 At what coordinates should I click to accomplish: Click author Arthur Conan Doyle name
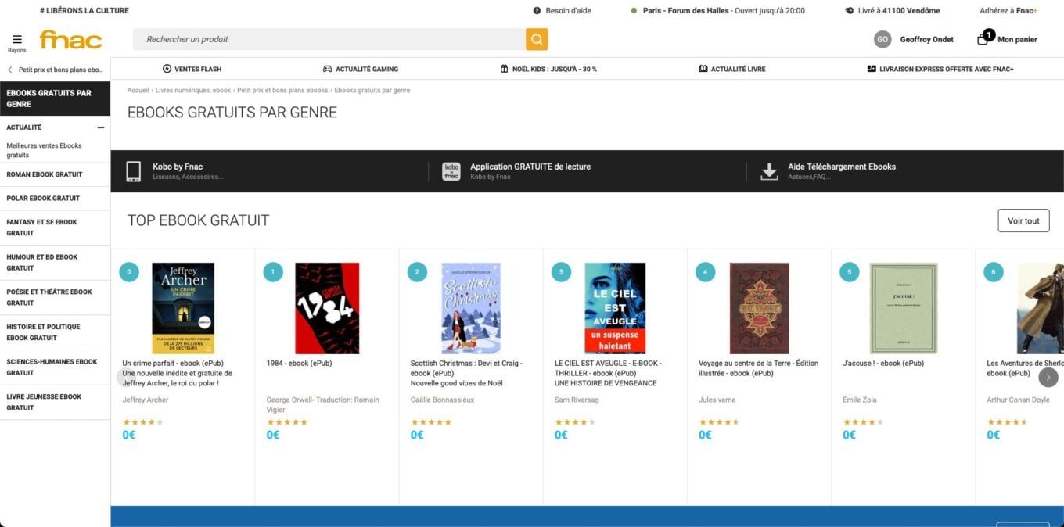1019,400
